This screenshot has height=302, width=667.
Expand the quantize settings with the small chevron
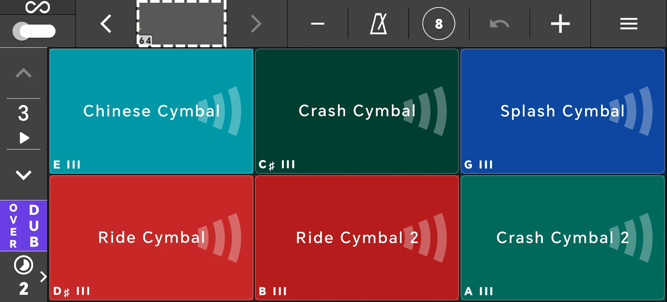[x=43, y=276]
